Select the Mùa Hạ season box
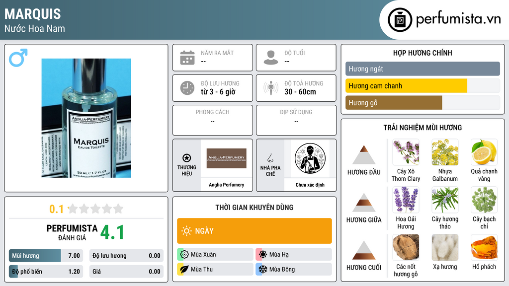Image resolution: width=509 pixels, height=286 pixels. [294, 255]
